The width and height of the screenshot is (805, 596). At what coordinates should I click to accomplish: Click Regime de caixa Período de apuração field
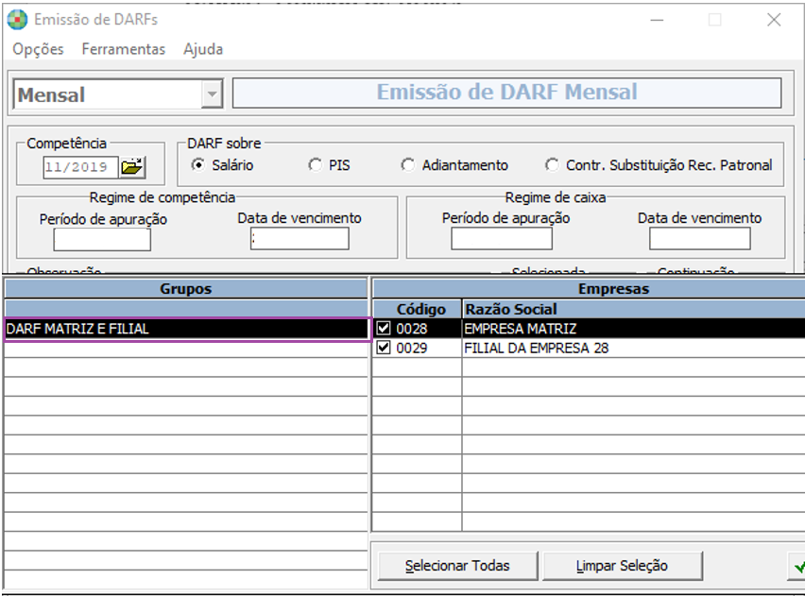(x=502, y=239)
